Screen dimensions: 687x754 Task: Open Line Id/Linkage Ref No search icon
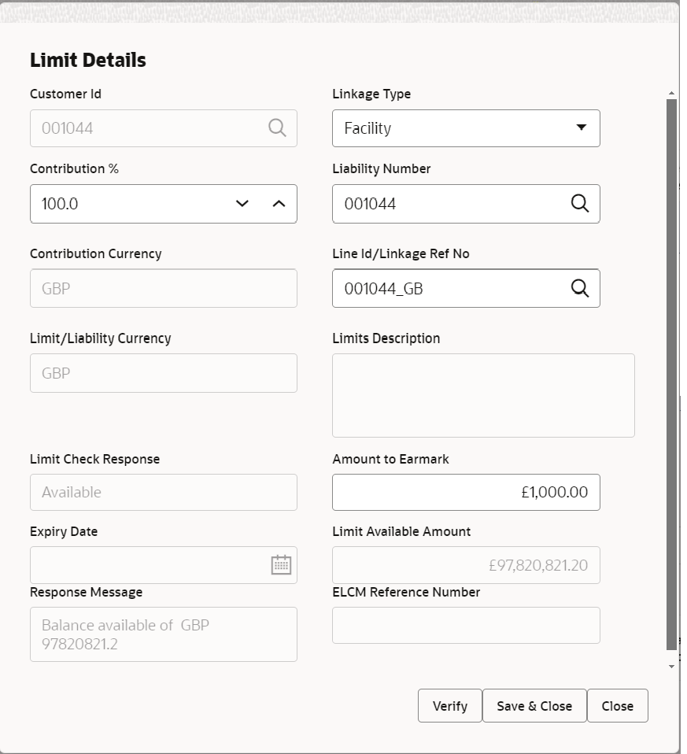(x=580, y=289)
